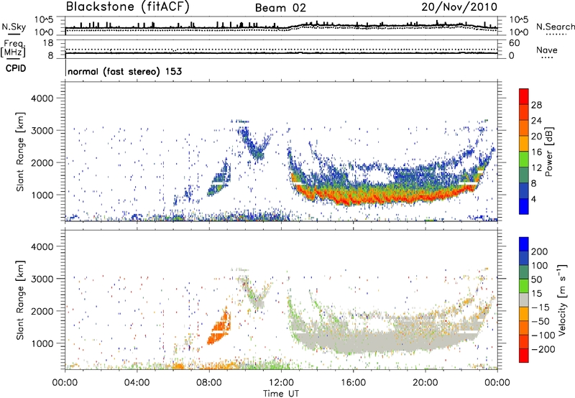Image resolution: width=575 pixels, height=398 pixels.
Task: Pick the orange-red 24–28 dB power color segment
Action: pyautogui.click(x=524, y=112)
